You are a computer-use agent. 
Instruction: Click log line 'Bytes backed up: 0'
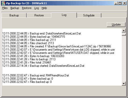[28, 79]
